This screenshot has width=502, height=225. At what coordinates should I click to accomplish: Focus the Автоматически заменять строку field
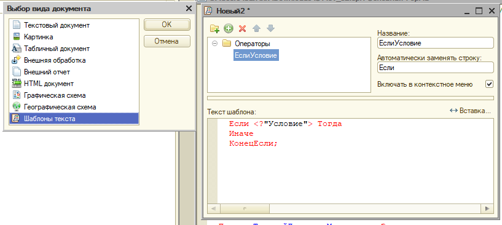coord(436,68)
